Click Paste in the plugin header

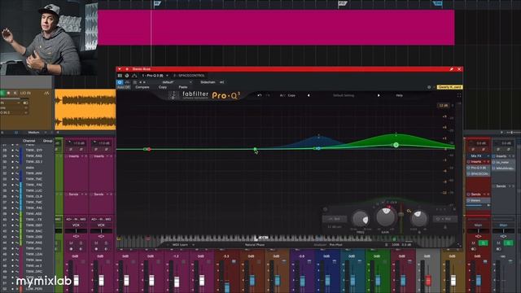(182, 87)
